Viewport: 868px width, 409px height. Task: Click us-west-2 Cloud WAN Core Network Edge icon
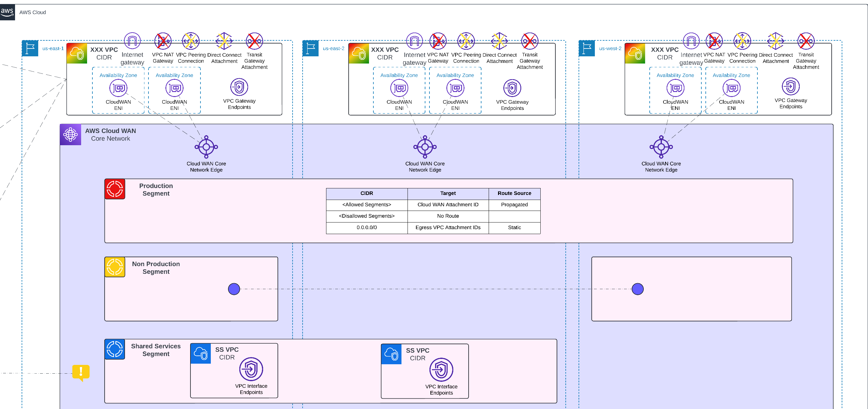tap(661, 147)
